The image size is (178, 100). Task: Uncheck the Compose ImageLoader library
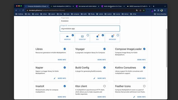144,49
